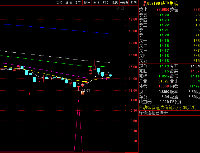The width and height of the screenshot is (200, 153).
Task: Click 卖一 volume 71
Action: [197, 35]
